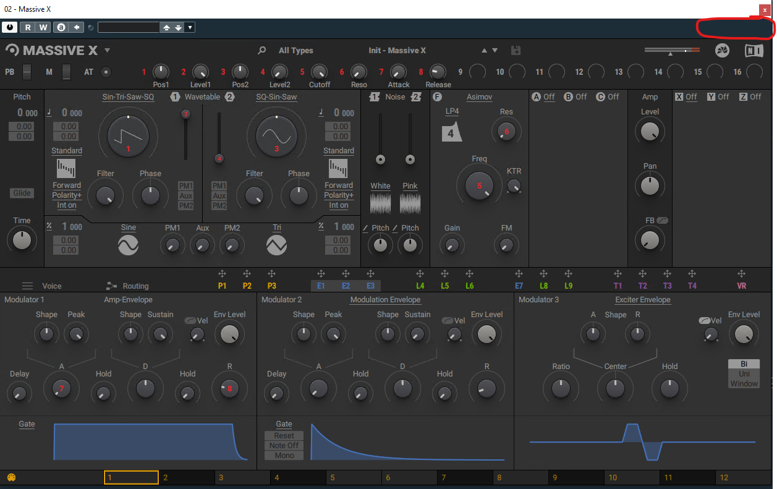Click the noise slot 2 badge
Image resolution: width=777 pixels, height=489 pixels.
pos(416,97)
